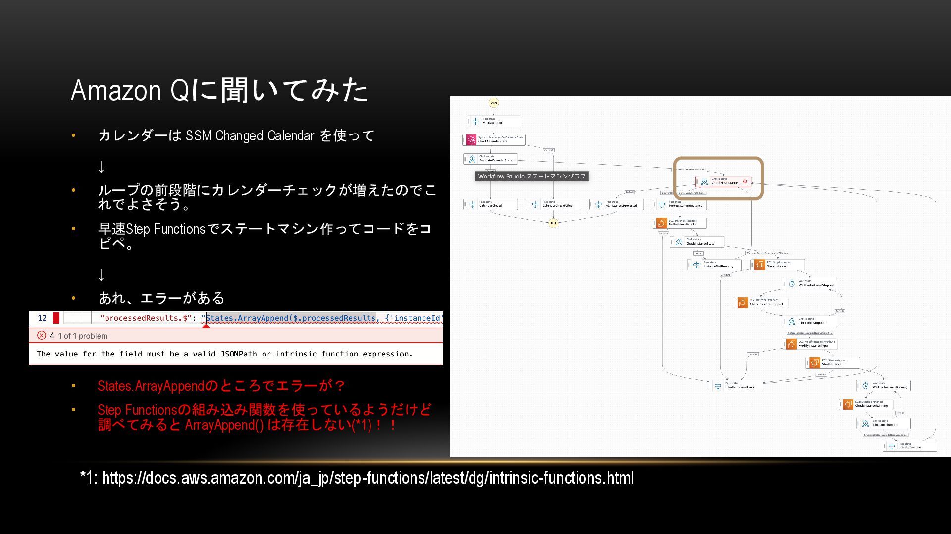Click the End node of the workflow

point(553,223)
